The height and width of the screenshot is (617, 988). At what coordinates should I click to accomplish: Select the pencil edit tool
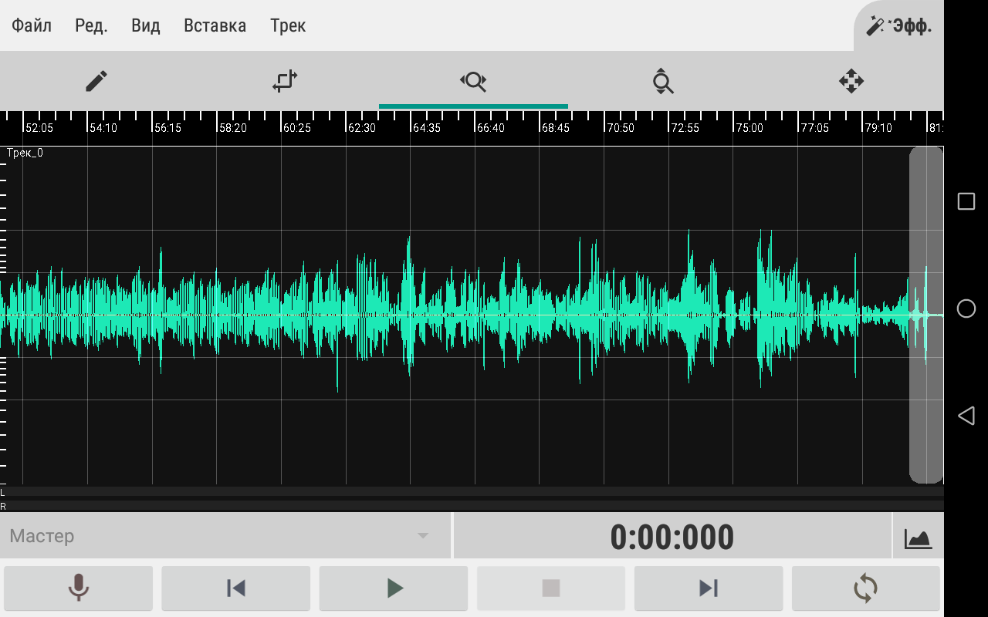point(96,81)
